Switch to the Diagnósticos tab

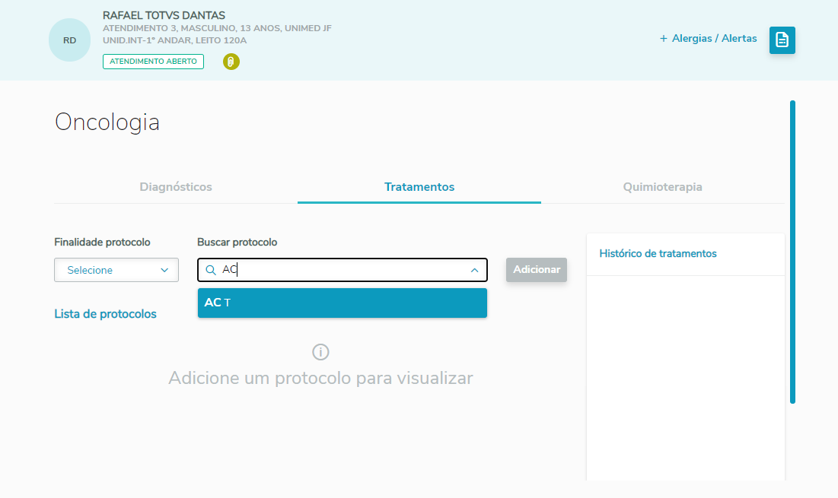click(176, 187)
